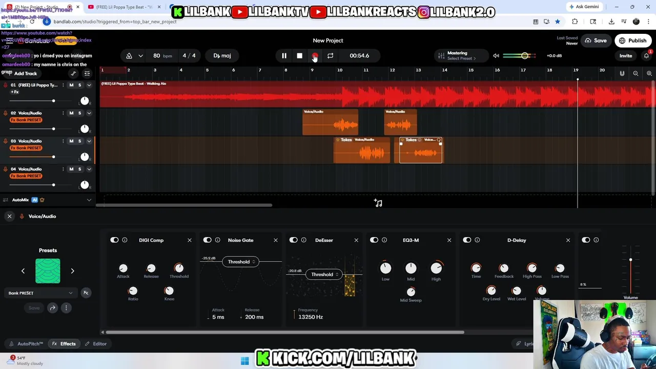This screenshot has width=656, height=369.
Task: Toggle the metronome icon
Action: tap(129, 55)
